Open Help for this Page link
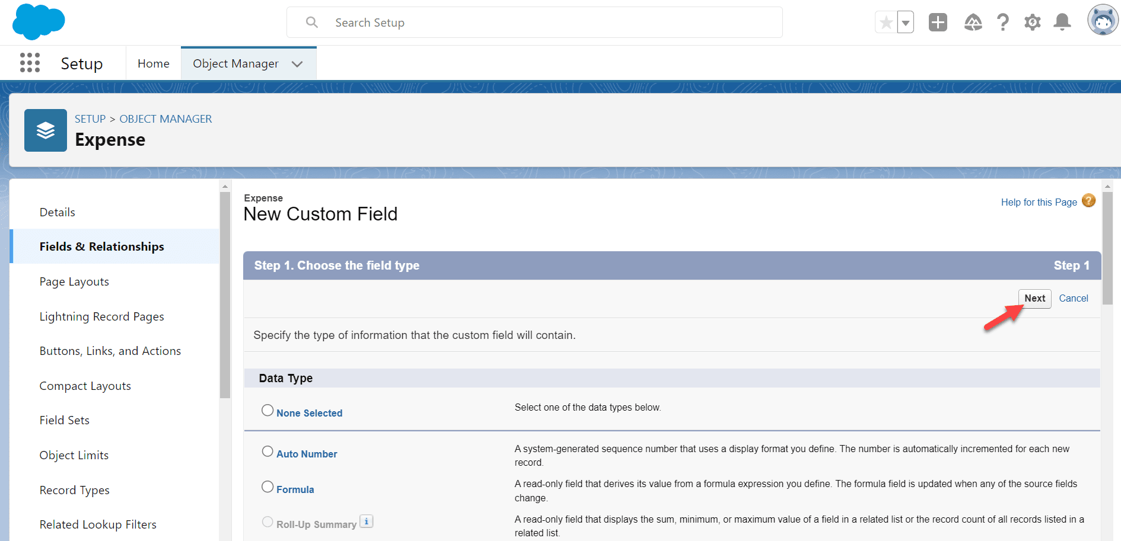The height and width of the screenshot is (541, 1121). click(1038, 202)
